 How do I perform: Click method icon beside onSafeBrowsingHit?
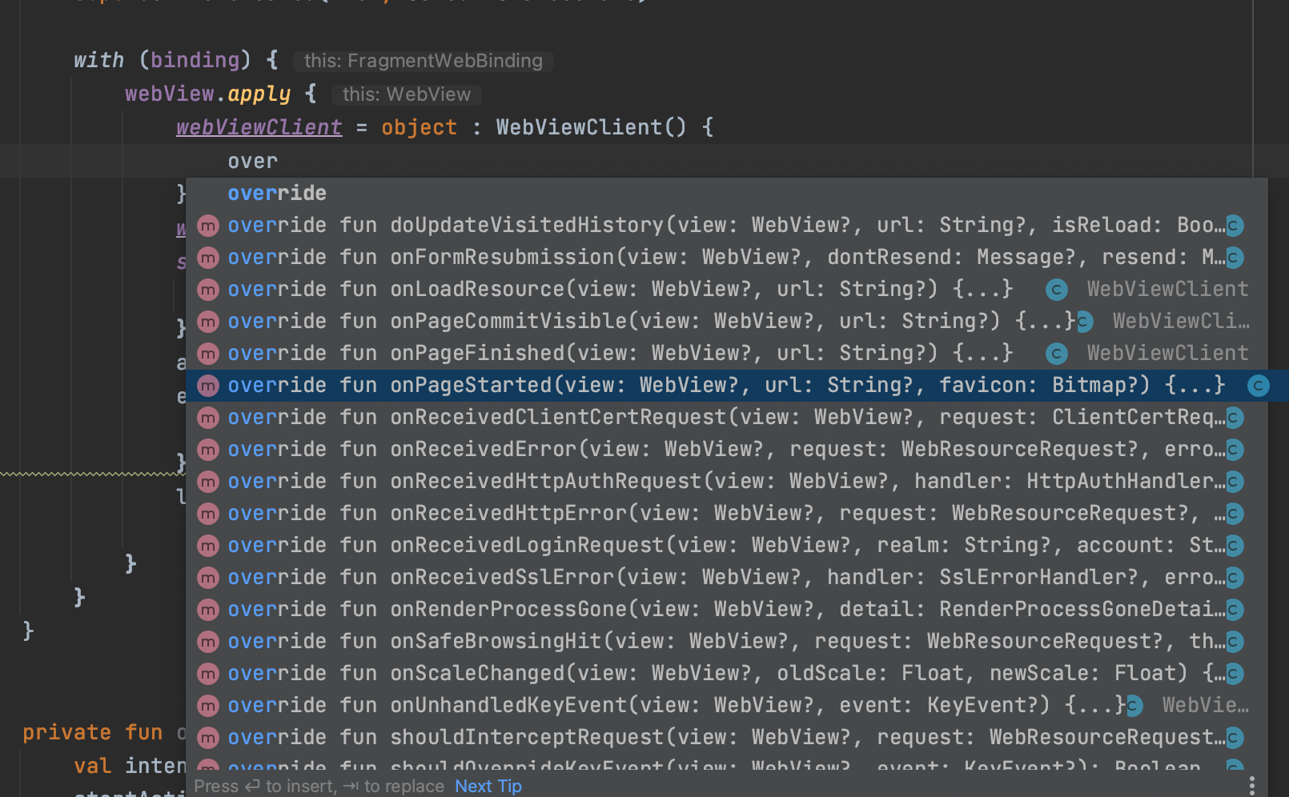click(208, 642)
